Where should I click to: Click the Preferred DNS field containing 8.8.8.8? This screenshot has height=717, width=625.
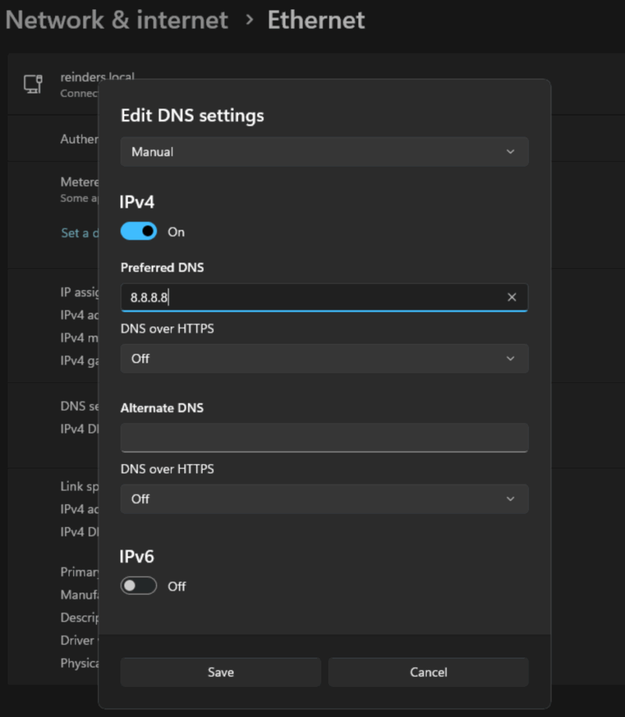point(308,298)
